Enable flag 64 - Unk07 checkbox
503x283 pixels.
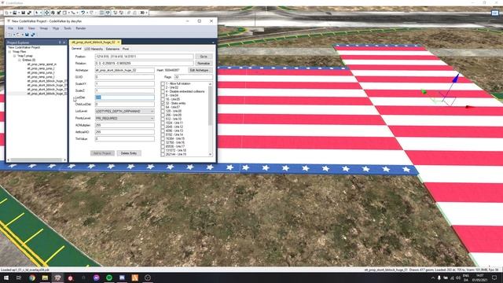tap(163, 107)
